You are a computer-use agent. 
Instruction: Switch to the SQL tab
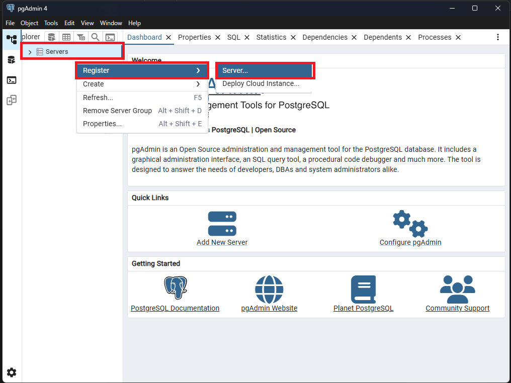pos(234,38)
